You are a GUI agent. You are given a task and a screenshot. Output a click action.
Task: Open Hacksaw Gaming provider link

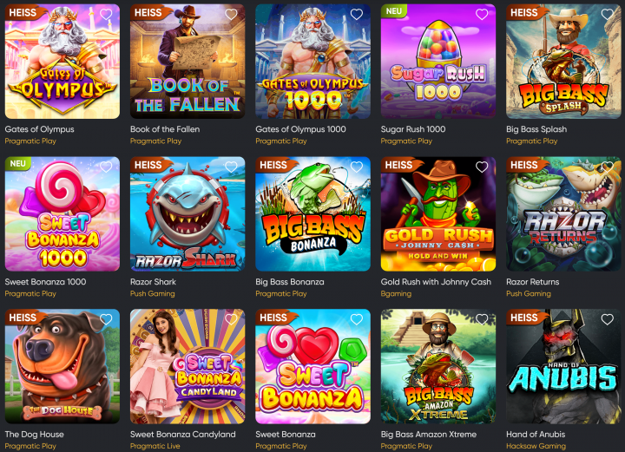536,447
